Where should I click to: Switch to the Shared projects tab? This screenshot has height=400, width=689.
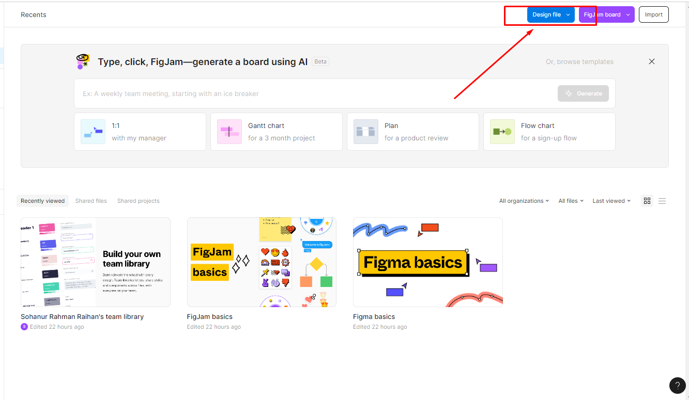(139, 201)
